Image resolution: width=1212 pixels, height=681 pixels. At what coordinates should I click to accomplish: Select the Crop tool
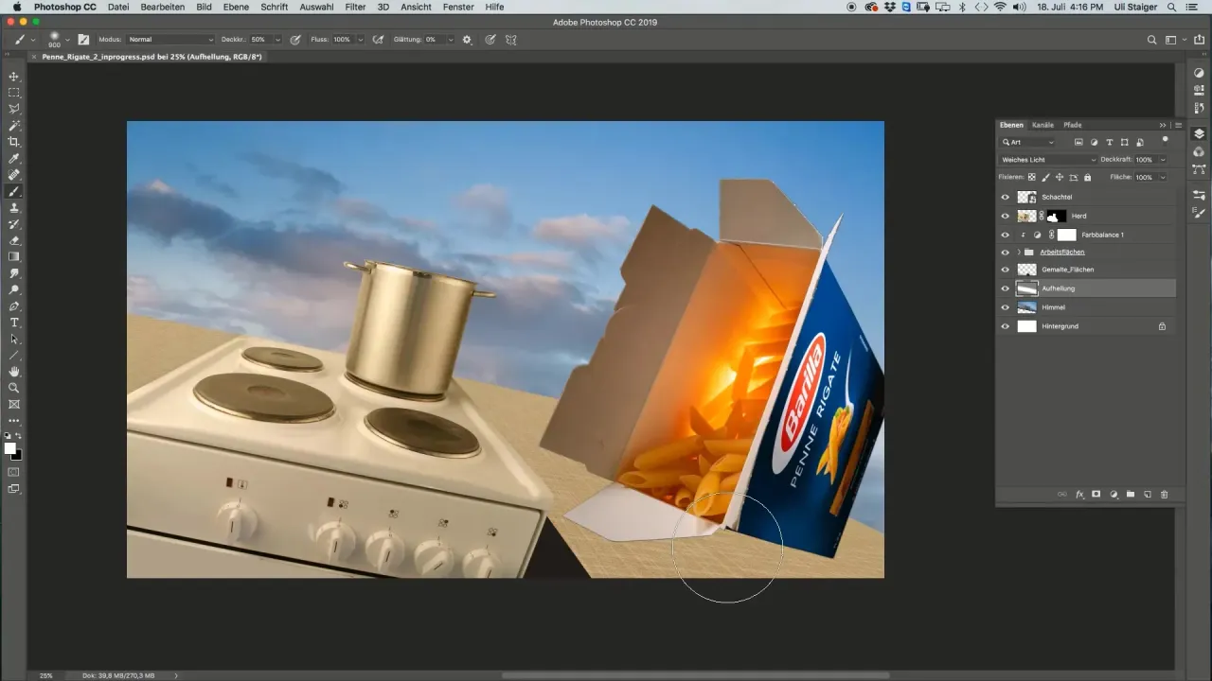14,142
